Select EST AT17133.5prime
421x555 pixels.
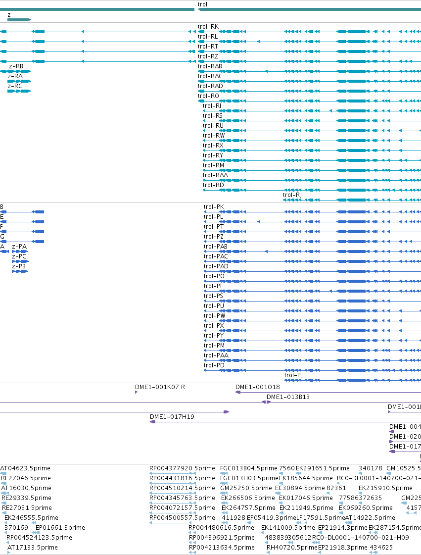[33, 548]
